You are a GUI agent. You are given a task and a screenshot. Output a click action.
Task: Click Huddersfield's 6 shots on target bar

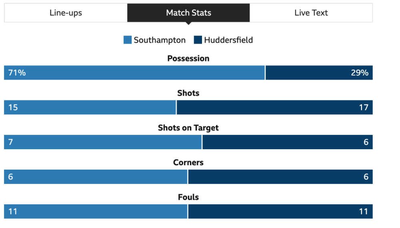(288, 142)
